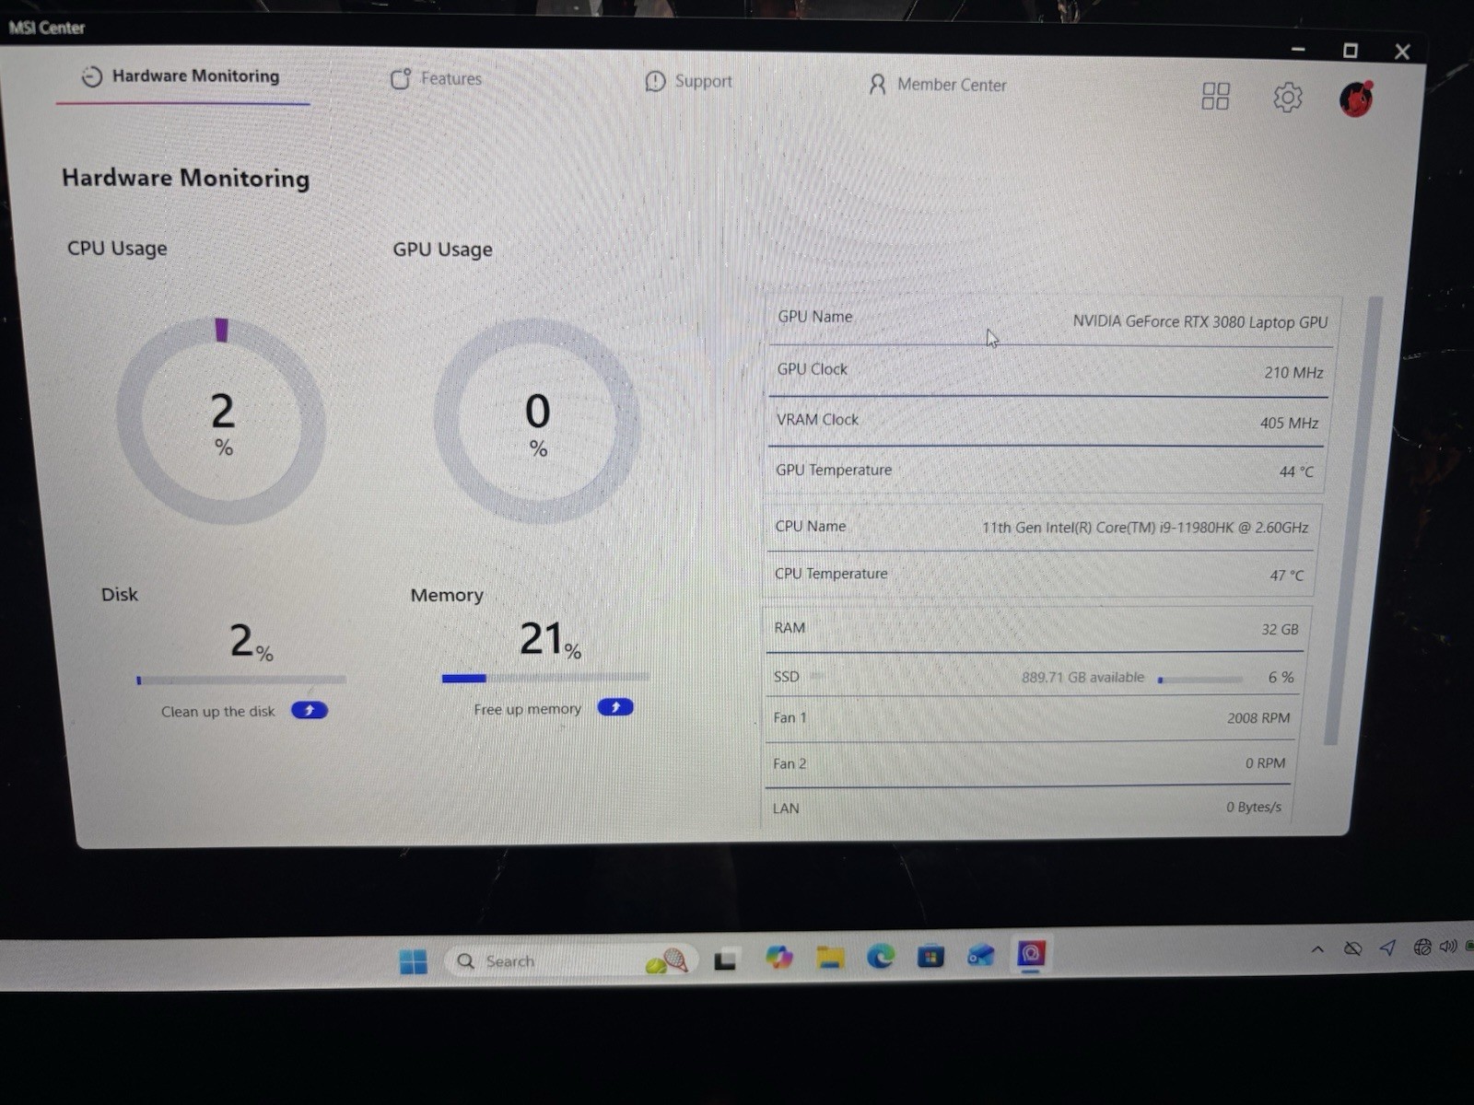Open Microsoft Store from the taskbar
1474x1105 pixels.
point(930,957)
